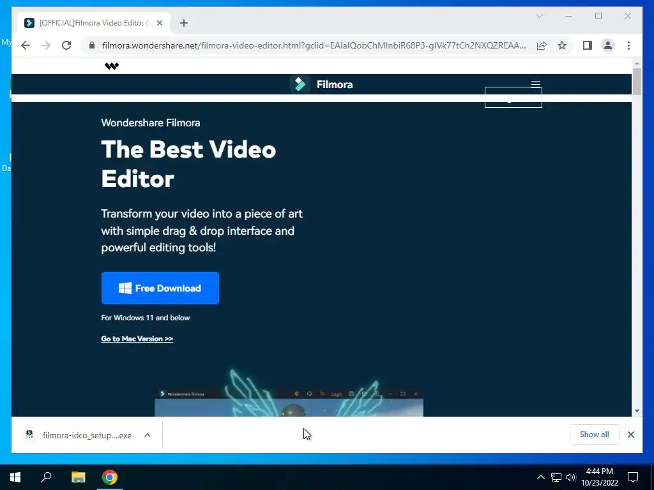Share this page via share icon
This screenshot has height=490, width=654.
(542, 45)
